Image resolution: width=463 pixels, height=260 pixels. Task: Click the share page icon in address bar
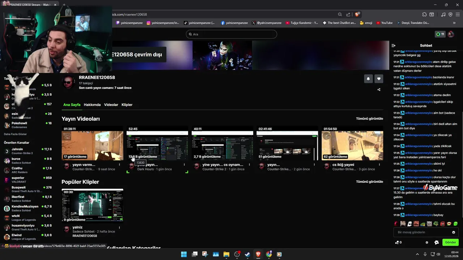tap(348, 14)
